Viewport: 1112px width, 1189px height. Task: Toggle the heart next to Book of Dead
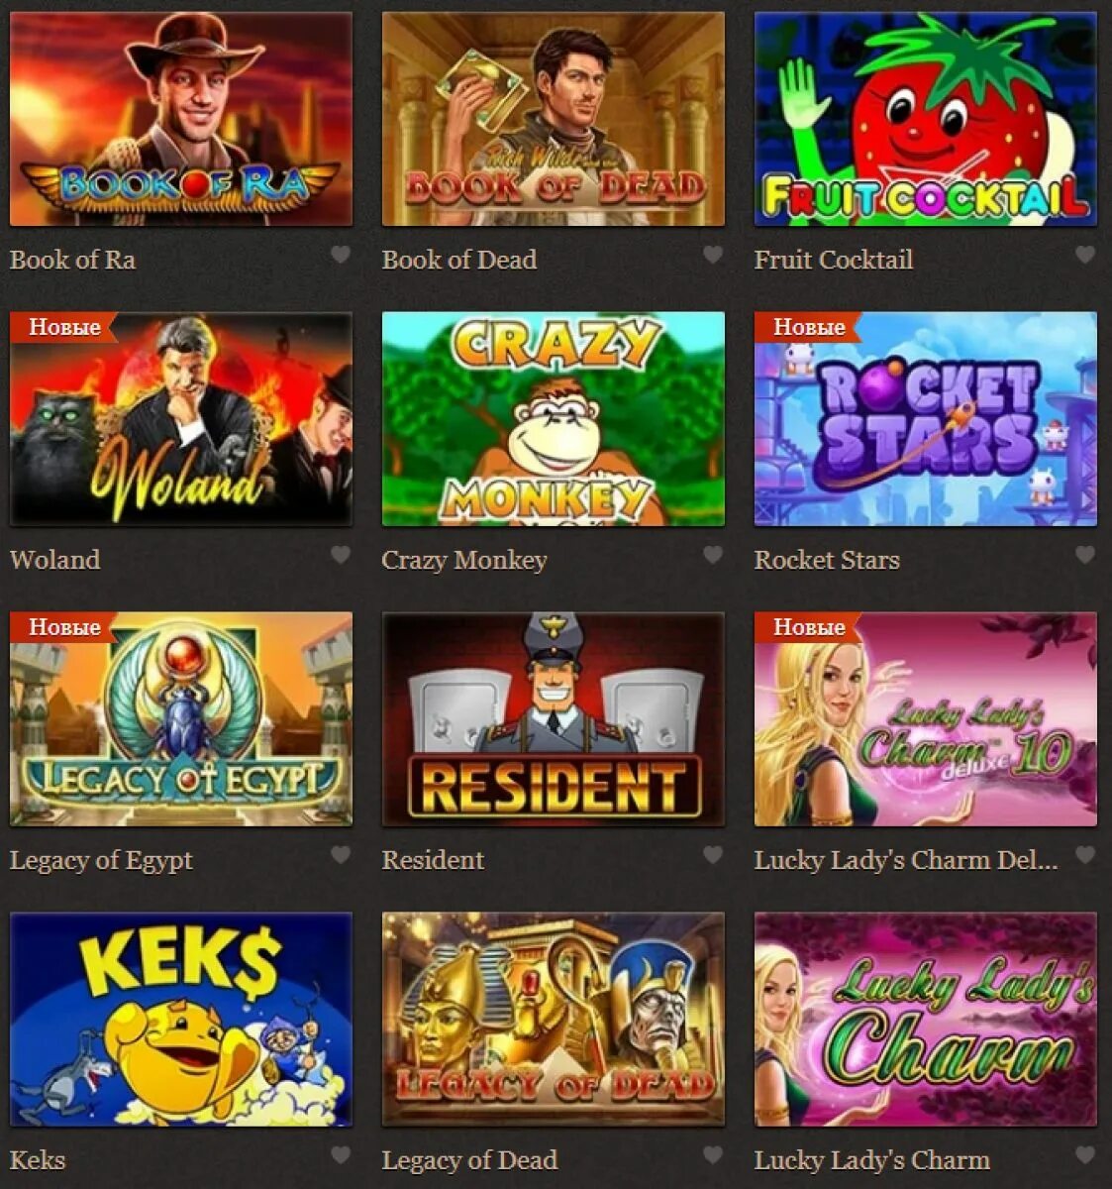click(712, 255)
